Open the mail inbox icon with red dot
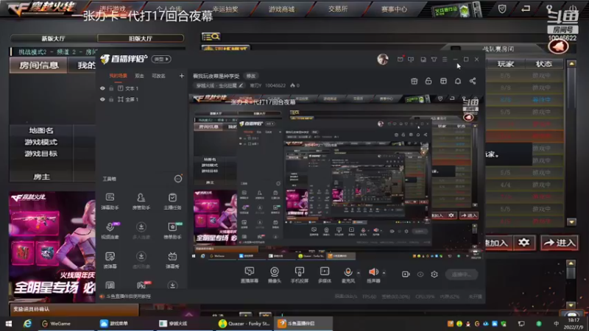This screenshot has width=589, height=331. coord(401,59)
